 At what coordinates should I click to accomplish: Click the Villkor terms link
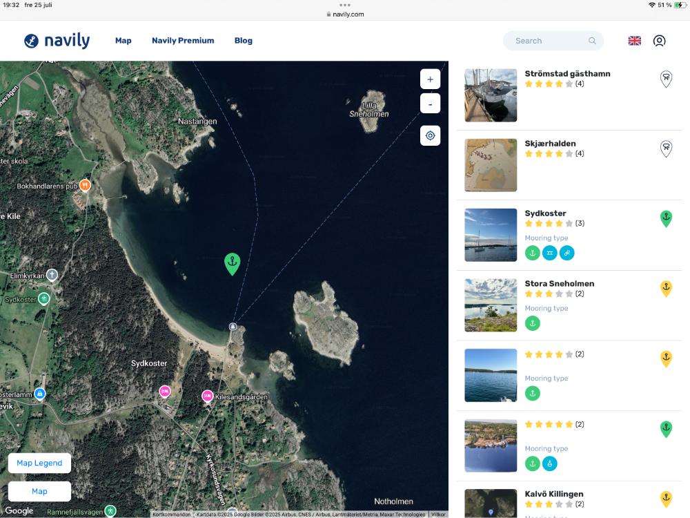[438, 515]
